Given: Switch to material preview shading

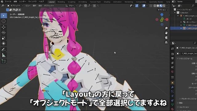Looking at the screenshot, I should pyautogui.click(x=161, y=6).
